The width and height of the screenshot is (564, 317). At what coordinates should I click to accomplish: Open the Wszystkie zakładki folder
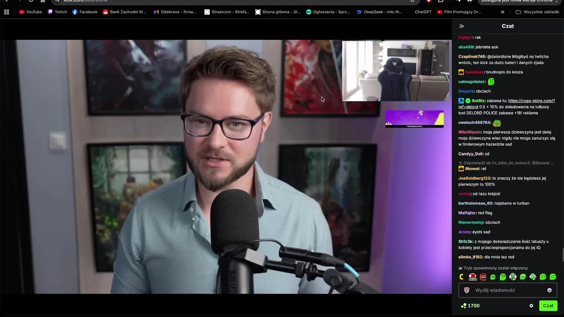[x=537, y=12]
